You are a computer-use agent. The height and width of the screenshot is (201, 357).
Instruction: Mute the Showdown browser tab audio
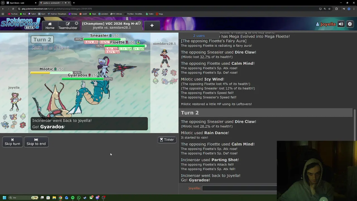coord(65,3)
